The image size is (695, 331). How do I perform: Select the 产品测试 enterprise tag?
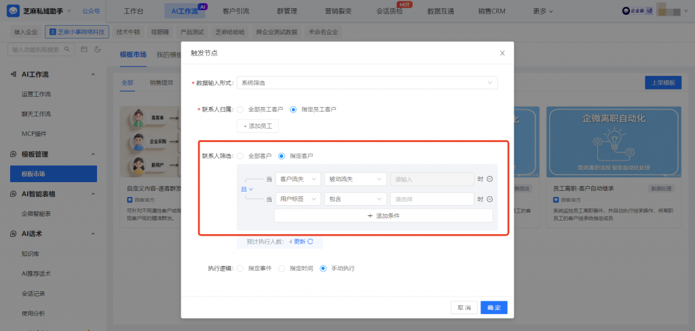tap(192, 32)
